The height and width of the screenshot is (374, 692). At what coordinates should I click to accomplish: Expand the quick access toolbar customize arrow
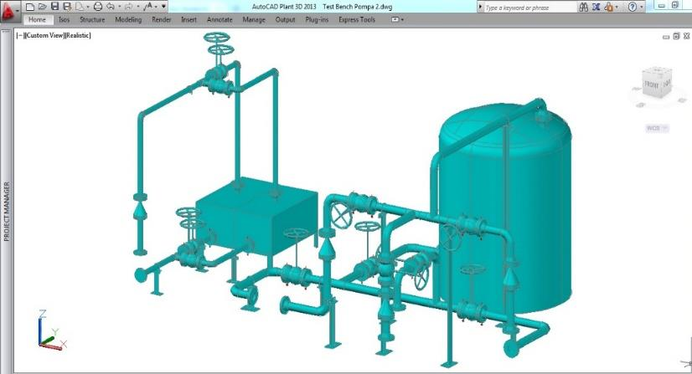pos(164,6)
